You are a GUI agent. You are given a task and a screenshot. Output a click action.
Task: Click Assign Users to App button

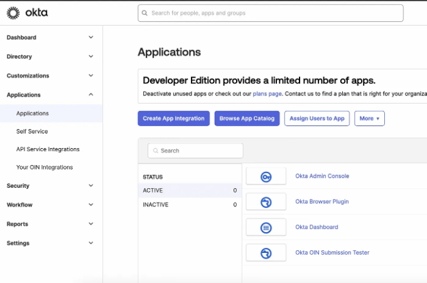(x=317, y=119)
